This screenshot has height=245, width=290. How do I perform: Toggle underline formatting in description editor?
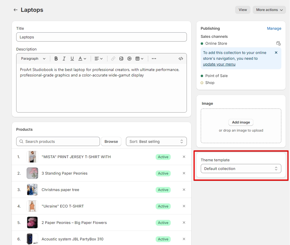click(x=72, y=59)
